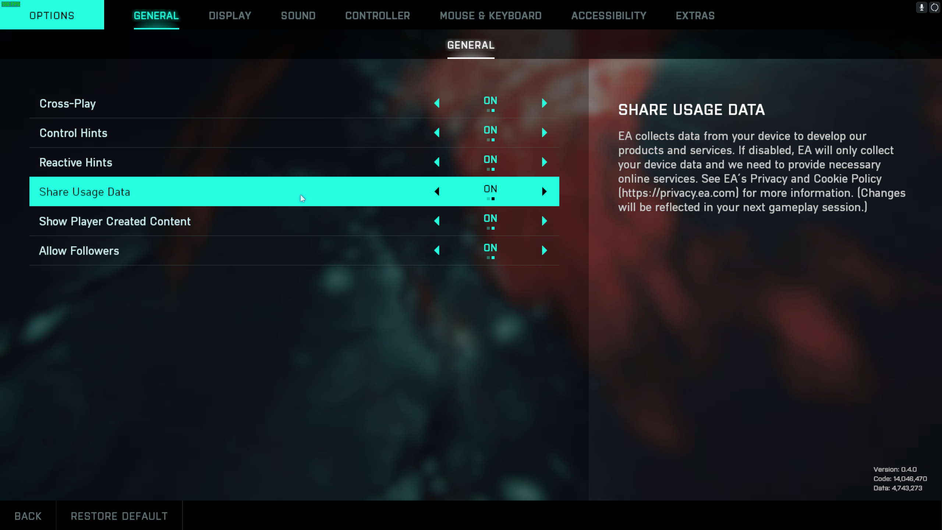Click the left arrow icon for Cross-Play
Viewport: 942px width, 530px height.
pyautogui.click(x=438, y=103)
